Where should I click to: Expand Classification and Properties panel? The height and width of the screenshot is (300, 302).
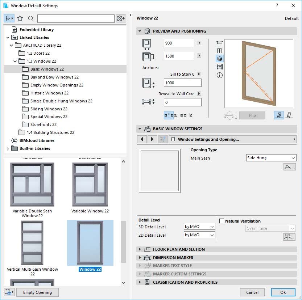click(x=140, y=282)
